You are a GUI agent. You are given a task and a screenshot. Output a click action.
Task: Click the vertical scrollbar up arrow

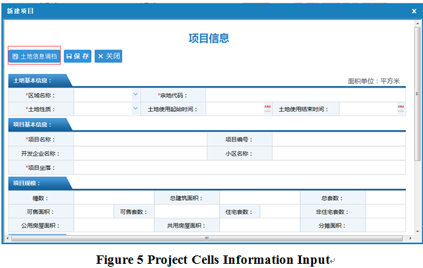tap(417, 23)
